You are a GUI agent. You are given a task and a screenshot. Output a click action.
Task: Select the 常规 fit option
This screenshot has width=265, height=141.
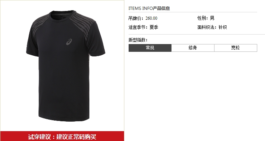coord(150,48)
